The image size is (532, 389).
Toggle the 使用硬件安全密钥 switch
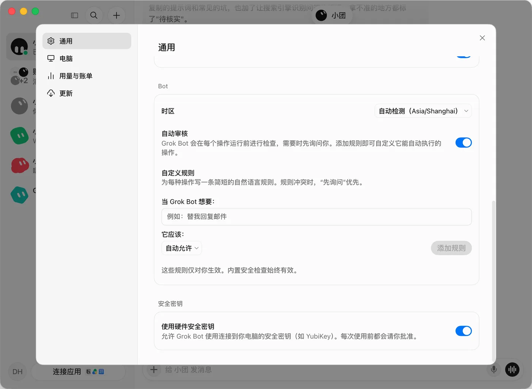(464, 331)
